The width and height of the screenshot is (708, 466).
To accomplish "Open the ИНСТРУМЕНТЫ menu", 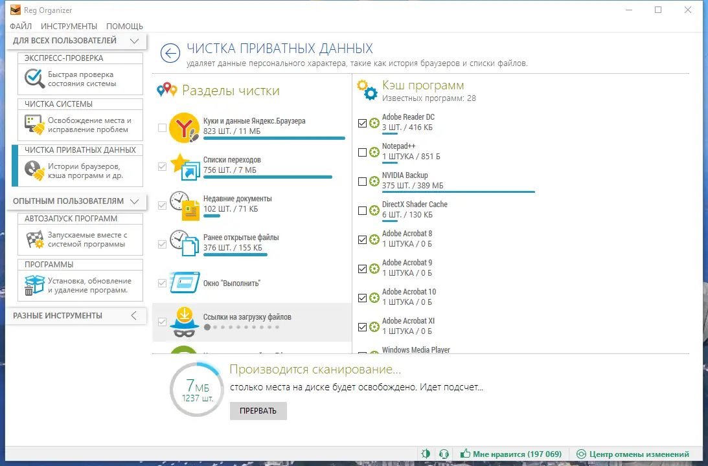I will click(69, 26).
